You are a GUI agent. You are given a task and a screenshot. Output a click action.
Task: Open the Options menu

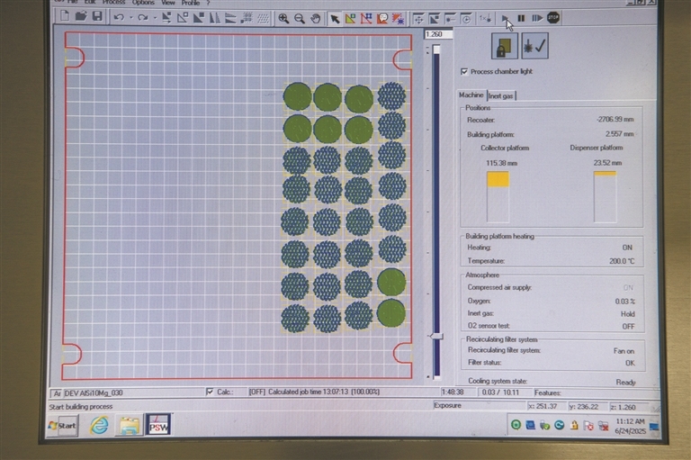(144, 3)
